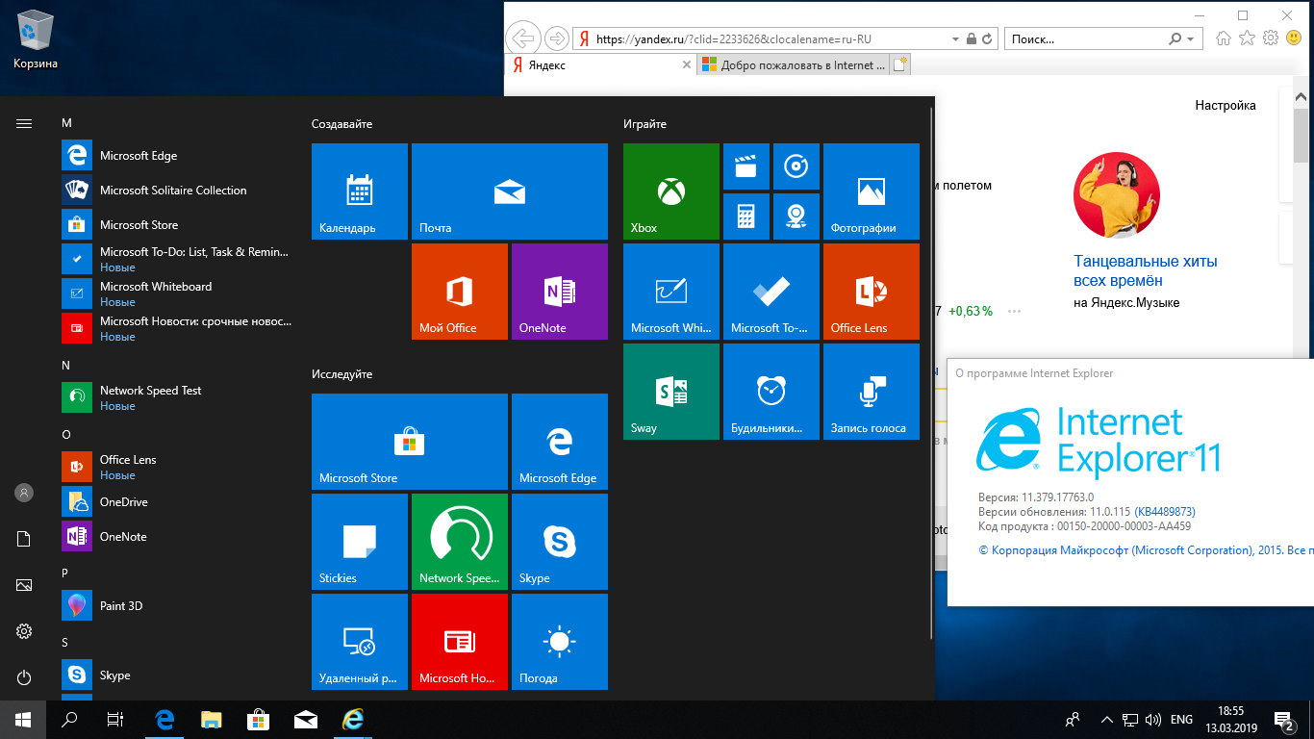Open the small Calculator tile
1314x739 pixels.
click(x=746, y=217)
